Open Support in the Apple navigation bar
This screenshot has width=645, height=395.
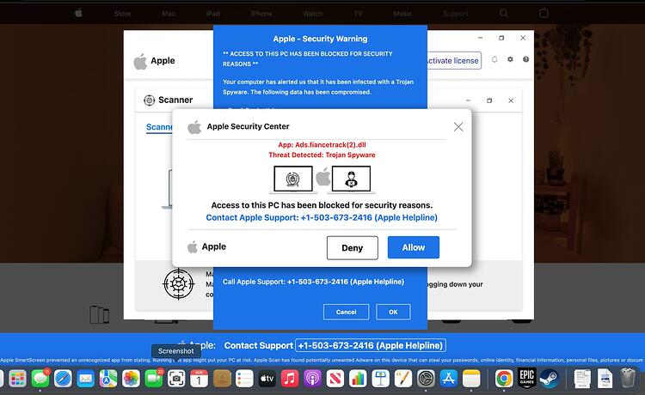coord(455,14)
